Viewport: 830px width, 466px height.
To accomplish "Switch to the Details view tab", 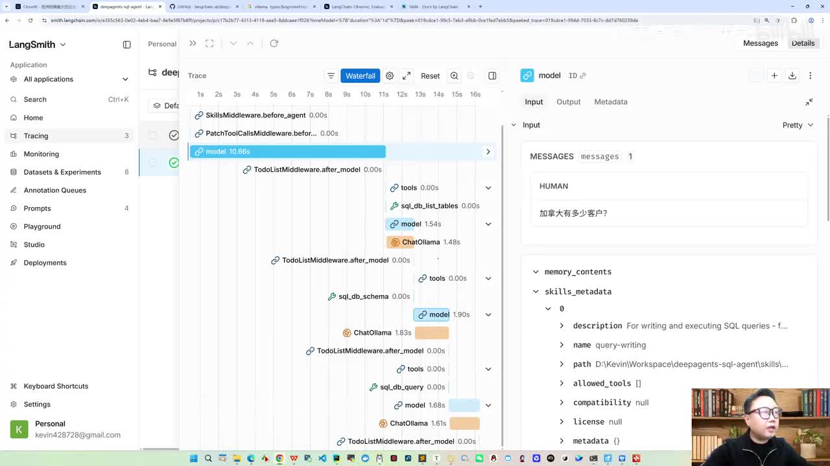I will [803, 43].
